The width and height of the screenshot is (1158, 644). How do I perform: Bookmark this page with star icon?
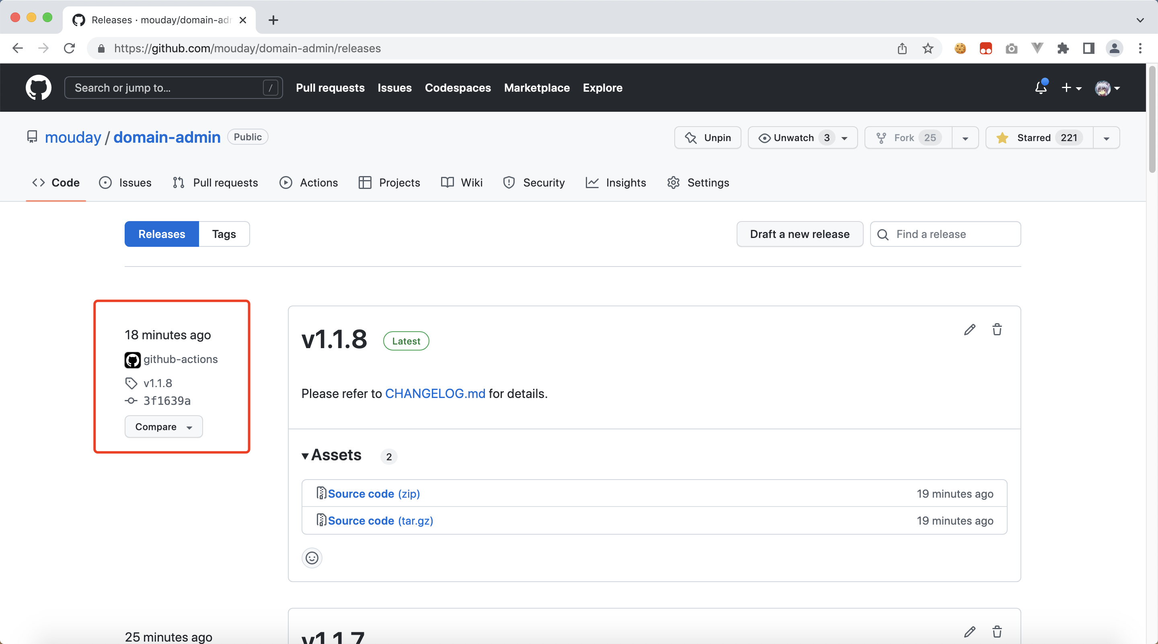click(928, 48)
